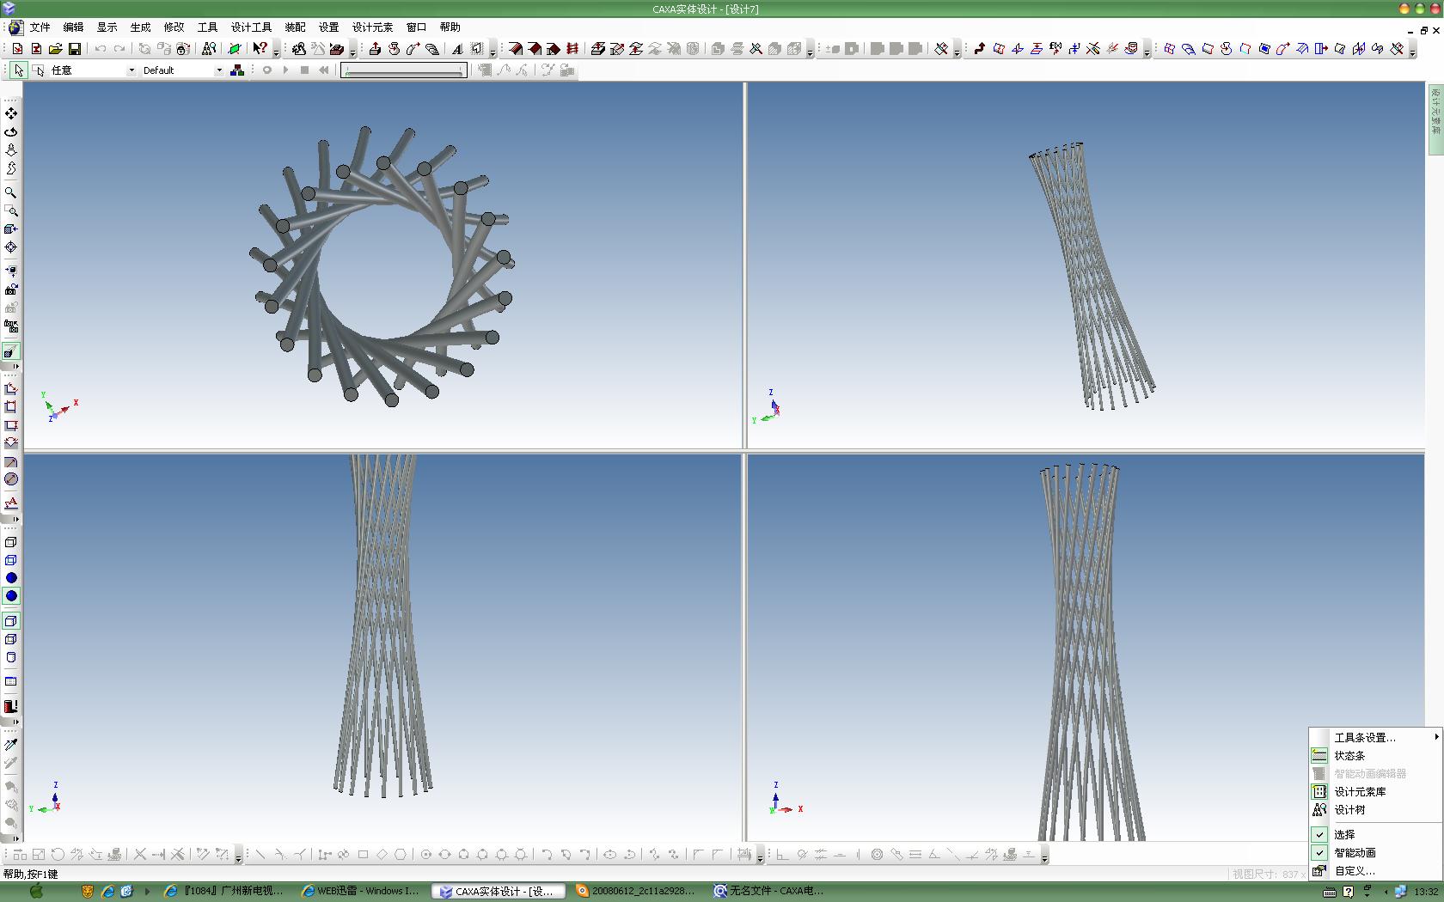Click the Undo arrow icon

(101, 49)
